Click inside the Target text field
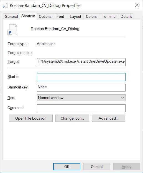The image size is (143, 173). point(81,62)
